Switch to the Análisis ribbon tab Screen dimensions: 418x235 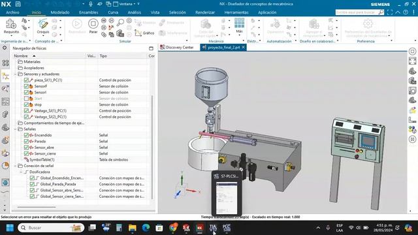click(x=134, y=12)
